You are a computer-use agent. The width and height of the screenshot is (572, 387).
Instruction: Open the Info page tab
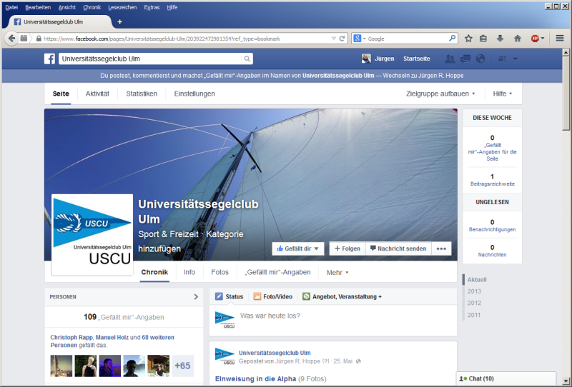tap(189, 272)
